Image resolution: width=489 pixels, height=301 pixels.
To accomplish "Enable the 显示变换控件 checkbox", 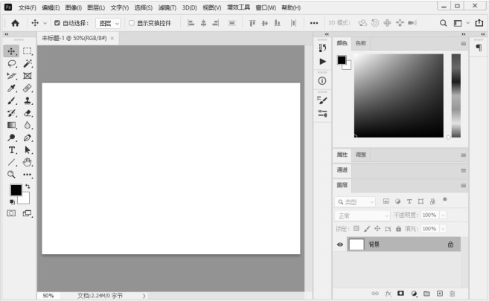I will (132, 23).
